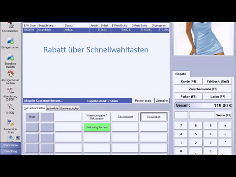The image size is (236, 177).
Task: Click Bezeichnung column header
Action: tap(51, 26)
